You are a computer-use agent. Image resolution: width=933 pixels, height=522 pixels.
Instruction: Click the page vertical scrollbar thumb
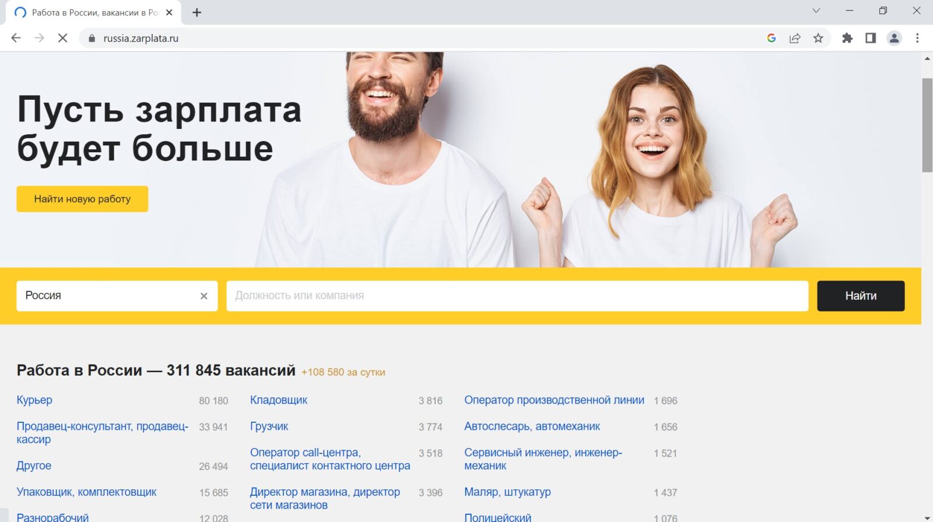tap(927, 125)
